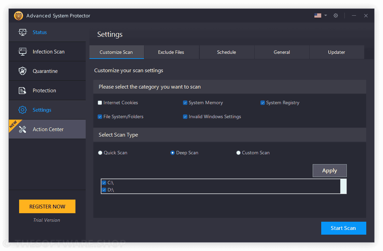Open Infection Scan from the sidebar
Image resolution: width=383 pixels, height=251 pixels.
(x=47, y=52)
